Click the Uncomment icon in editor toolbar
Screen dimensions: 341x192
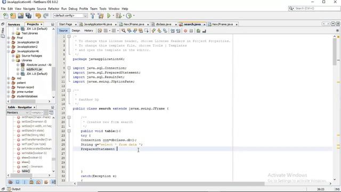click(204, 31)
